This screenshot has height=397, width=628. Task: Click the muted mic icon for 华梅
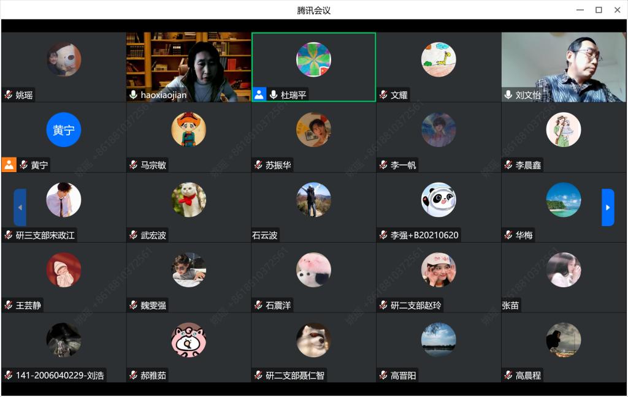tap(508, 235)
